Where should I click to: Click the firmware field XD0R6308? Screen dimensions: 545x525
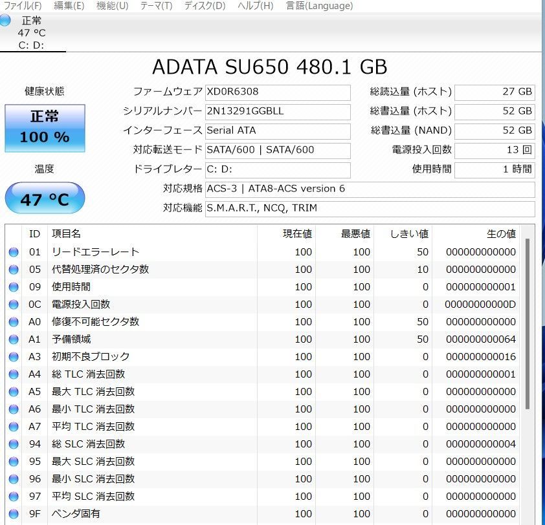pyautogui.click(x=278, y=92)
